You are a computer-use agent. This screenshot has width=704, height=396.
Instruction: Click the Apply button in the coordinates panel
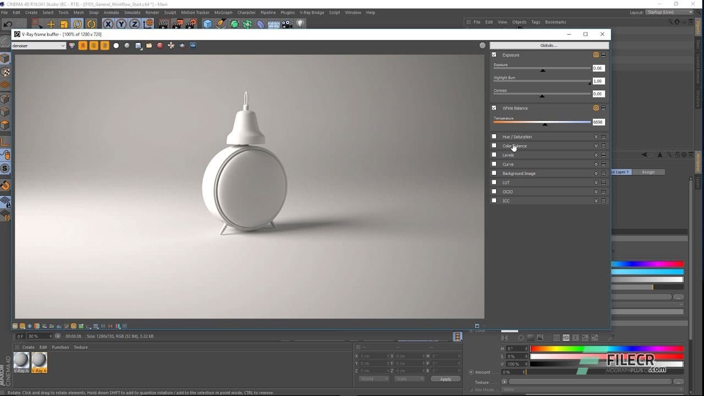446,379
